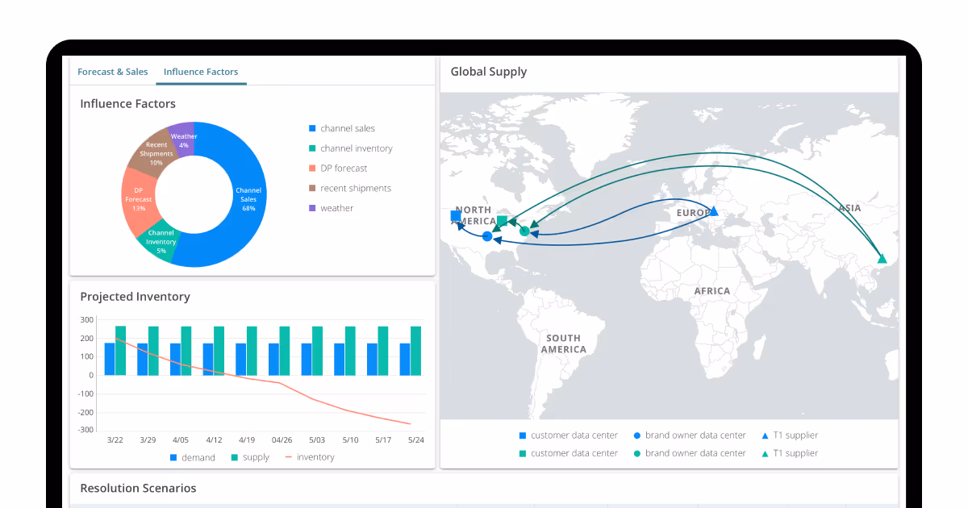This screenshot has height=508, width=968.
Task: Toggle teal customer data center map legend
Action: pos(568,453)
